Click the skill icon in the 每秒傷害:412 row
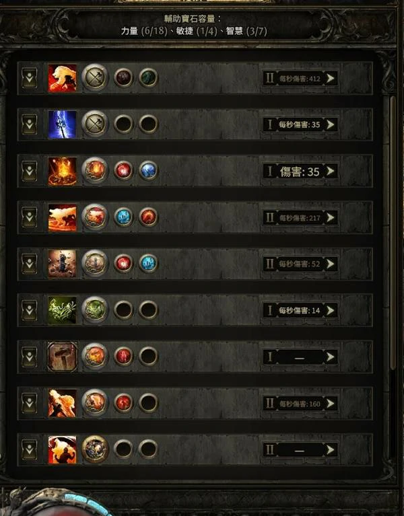Screen dimensions: 404x516 63,78
